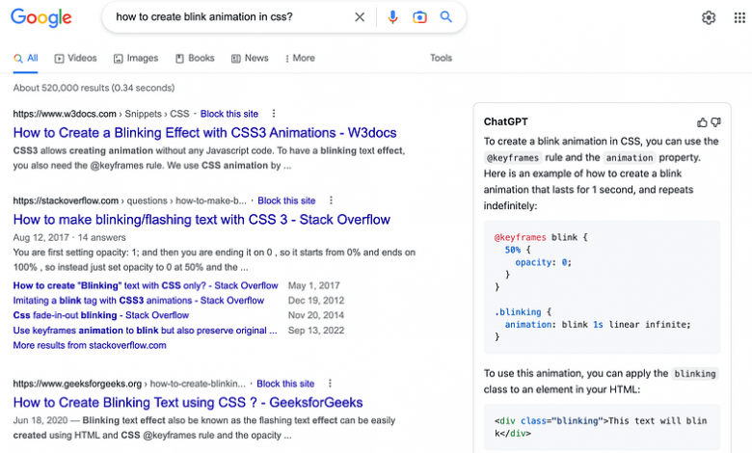Expand the More search filters menu

[x=300, y=58]
